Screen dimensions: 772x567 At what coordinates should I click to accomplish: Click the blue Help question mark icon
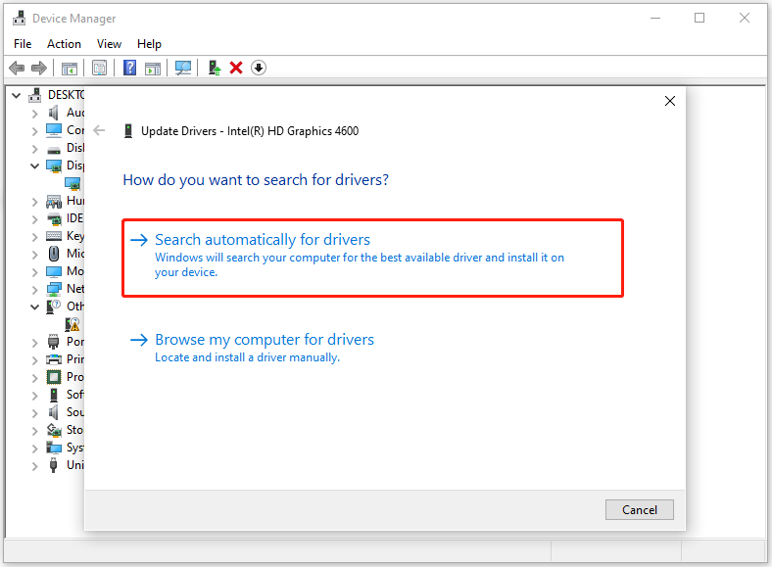[x=129, y=68]
